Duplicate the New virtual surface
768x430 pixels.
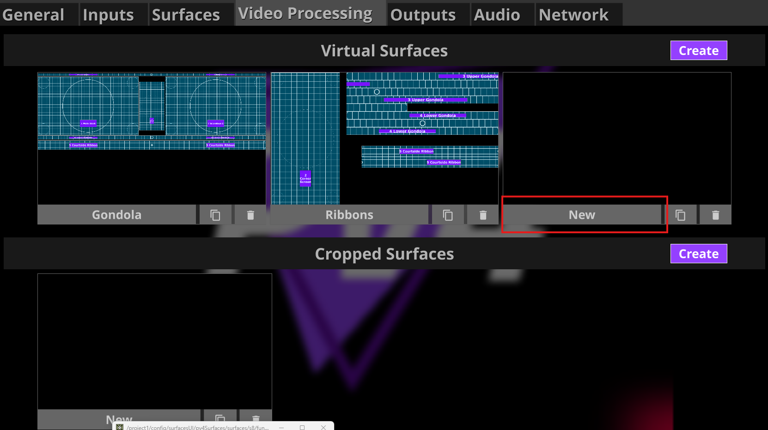point(680,215)
